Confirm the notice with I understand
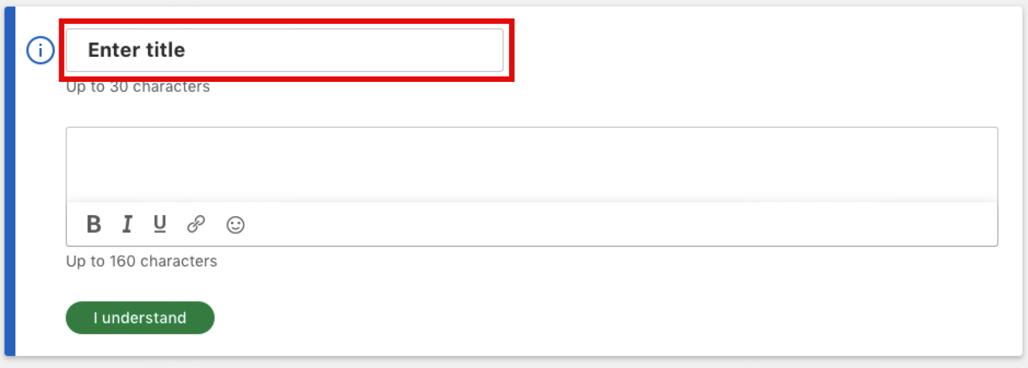Viewport: 1028px width, 368px height. [140, 318]
